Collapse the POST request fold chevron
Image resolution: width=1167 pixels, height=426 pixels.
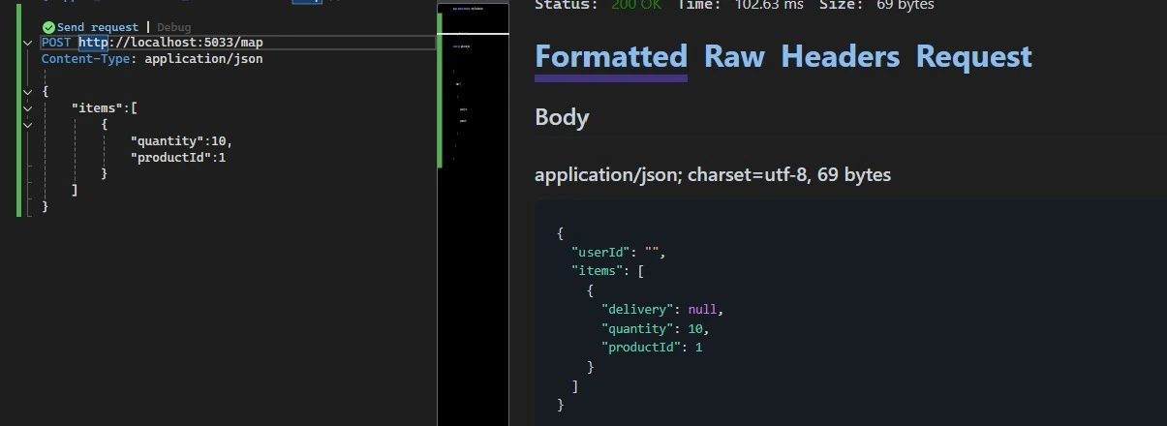click(27, 44)
